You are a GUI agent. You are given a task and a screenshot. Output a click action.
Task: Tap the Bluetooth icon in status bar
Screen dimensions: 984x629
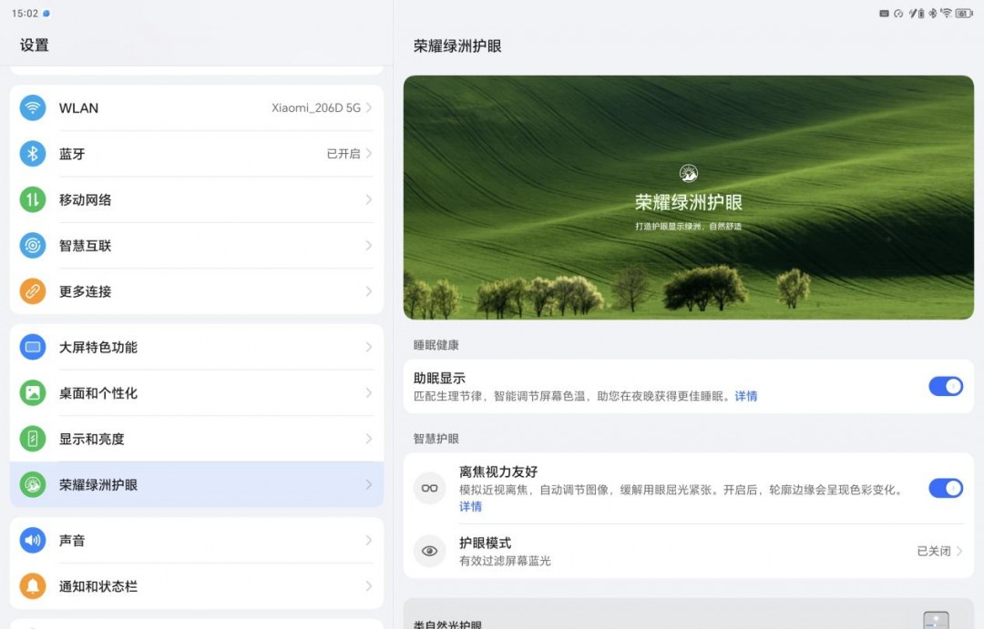pyautogui.click(x=933, y=13)
